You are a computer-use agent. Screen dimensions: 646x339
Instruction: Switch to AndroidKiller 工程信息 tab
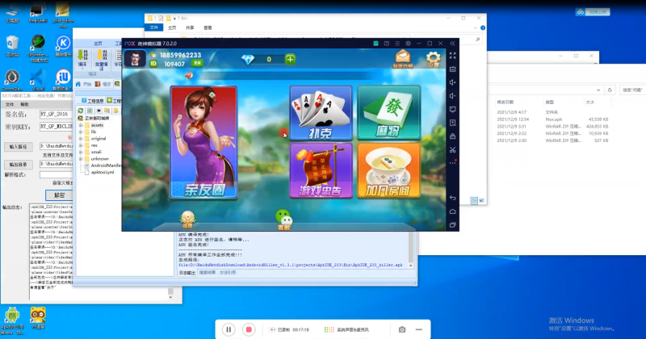(93, 101)
